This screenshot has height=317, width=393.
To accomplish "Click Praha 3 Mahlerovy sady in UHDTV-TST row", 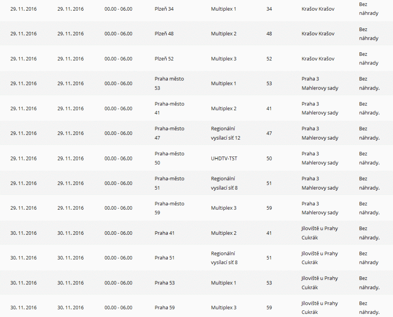I will tap(320, 158).
